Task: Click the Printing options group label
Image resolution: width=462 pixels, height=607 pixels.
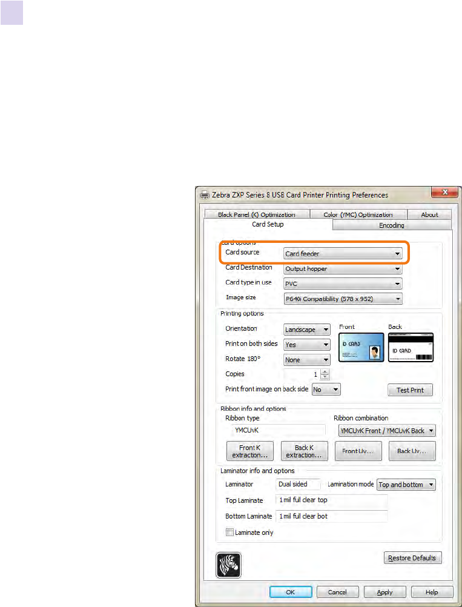Action: click(x=242, y=313)
